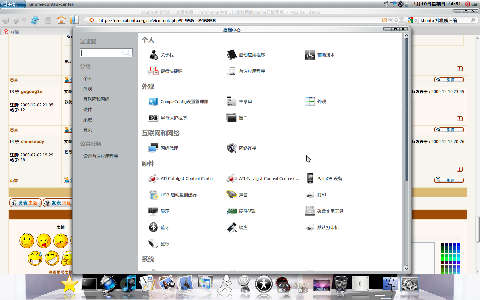Click Firefox page vertical scrollbar
The image size is (480, 300).
(x=477, y=229)
